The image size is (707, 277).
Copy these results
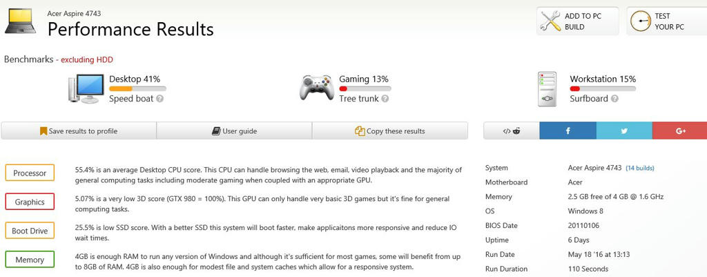(x=390, y=131)
